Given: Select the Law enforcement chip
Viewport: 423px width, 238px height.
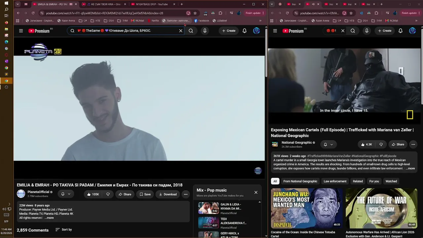Looking at the screenshot, I should point(335,181).
